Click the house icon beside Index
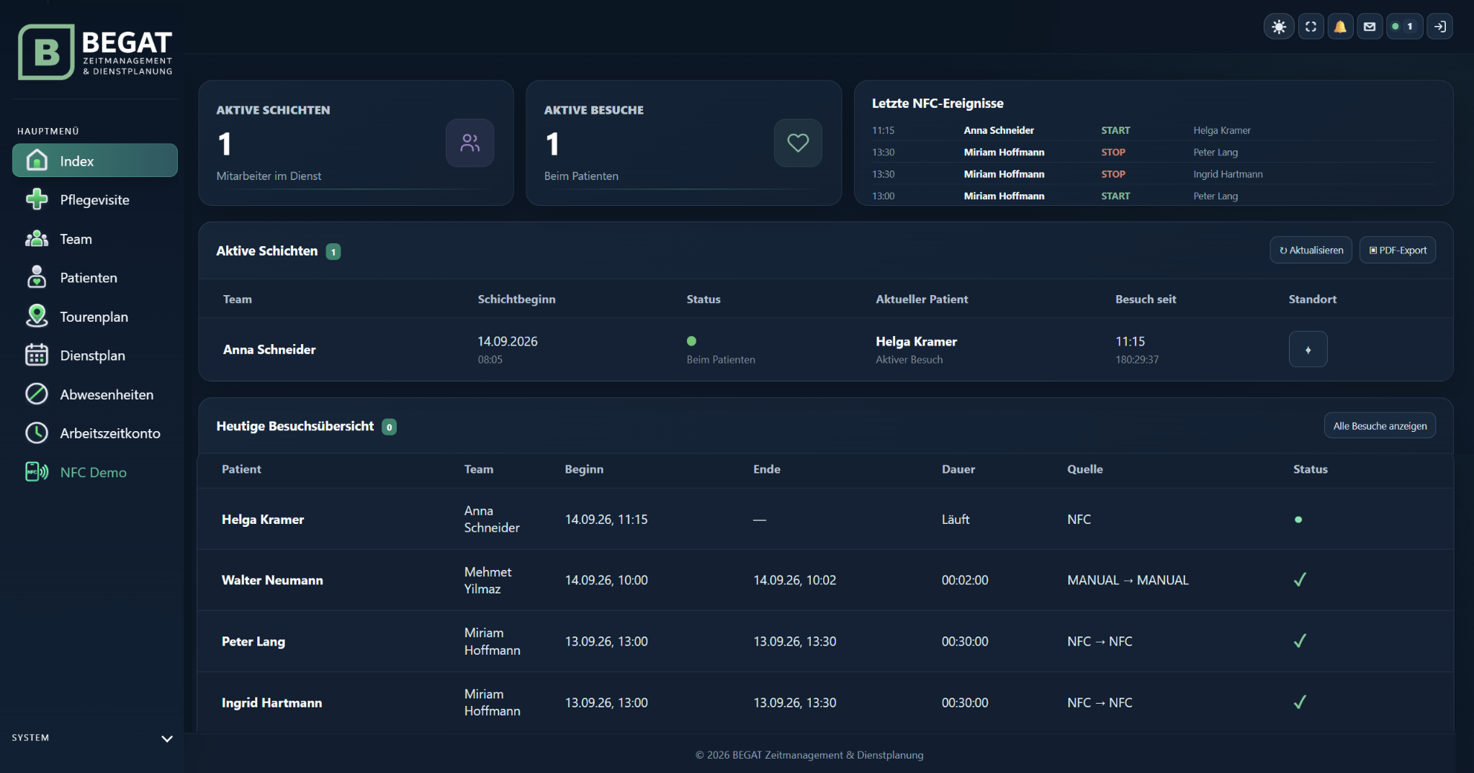 pyautogui.click(x=37, y=160)
